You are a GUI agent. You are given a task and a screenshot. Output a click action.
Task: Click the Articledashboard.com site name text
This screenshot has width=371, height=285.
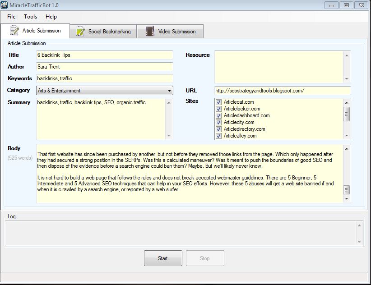(246, 115)
